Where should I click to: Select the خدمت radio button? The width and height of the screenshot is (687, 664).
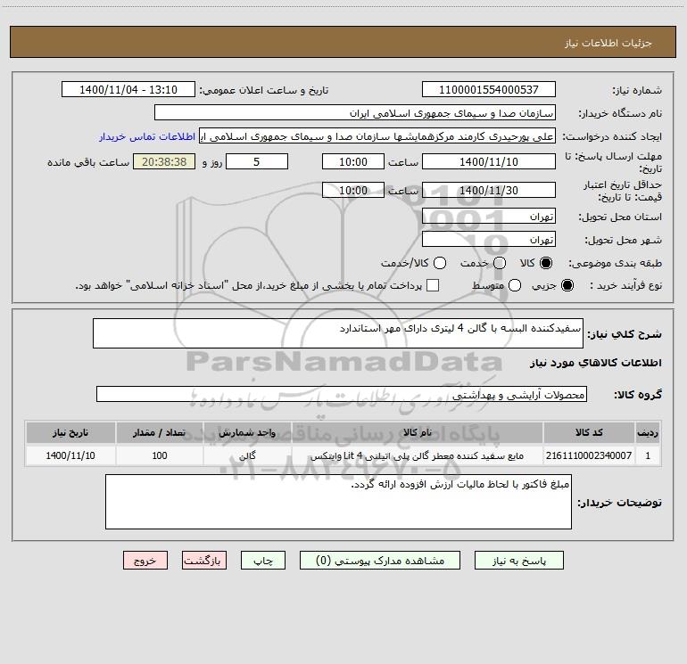tap(500, 263)
